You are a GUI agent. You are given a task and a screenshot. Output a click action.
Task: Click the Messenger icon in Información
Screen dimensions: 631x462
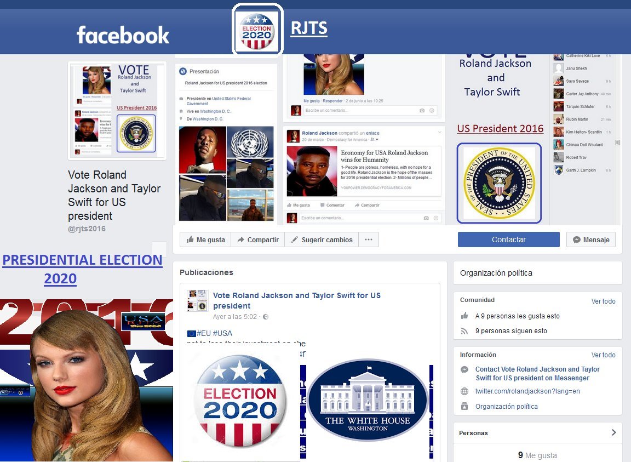pos(464,369)
